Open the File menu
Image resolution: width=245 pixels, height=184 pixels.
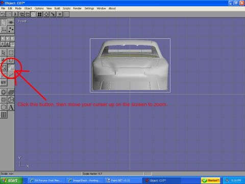(x=3, y=8)
